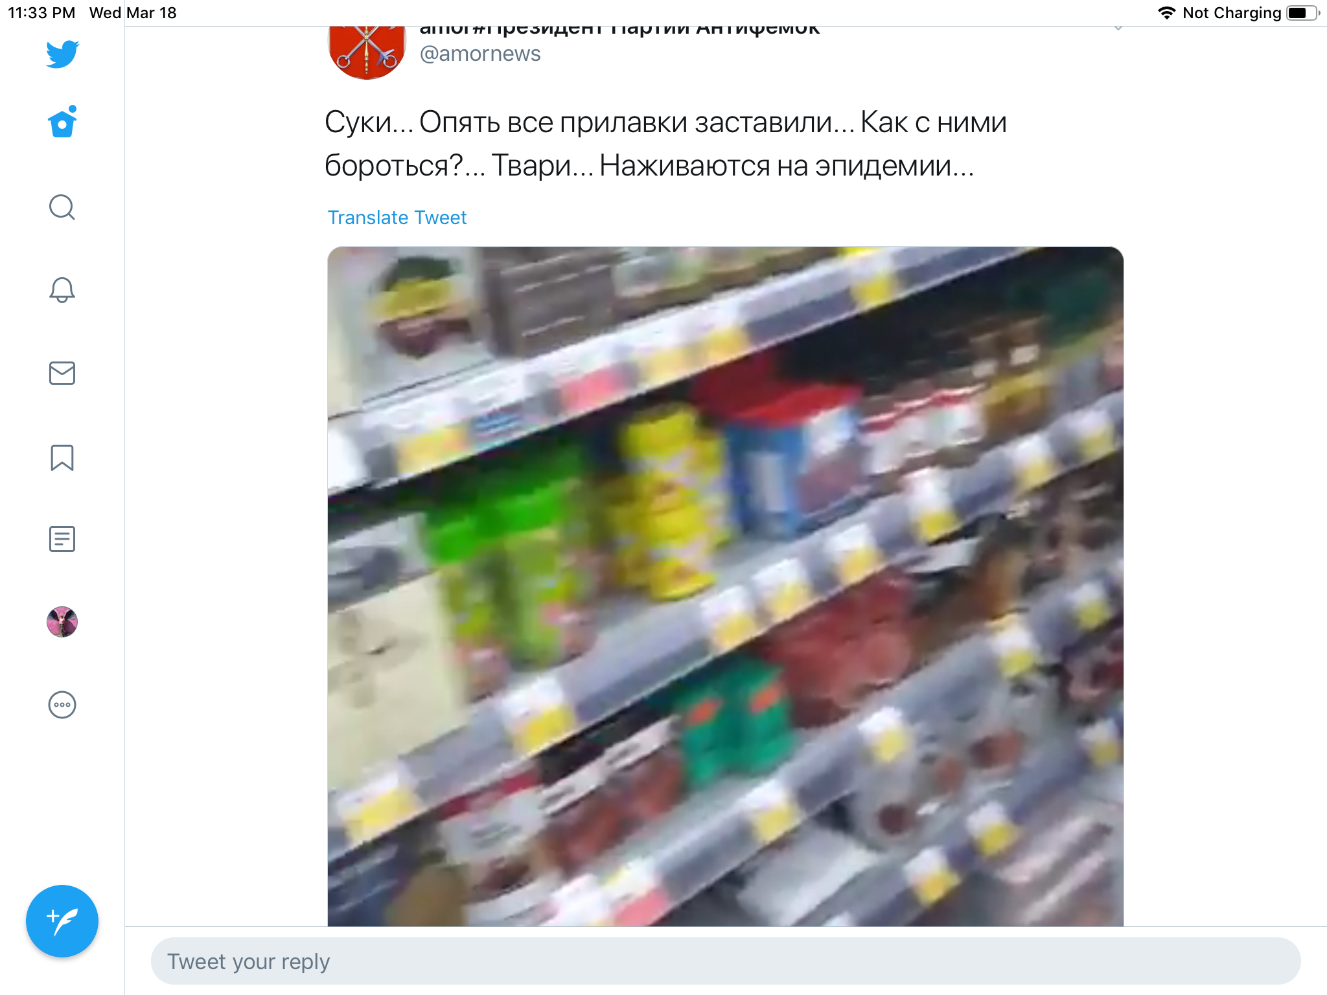Open your profile avatar in sidebar
The height and width of the screenshot is (995, 1327).
tap(62, 622)
